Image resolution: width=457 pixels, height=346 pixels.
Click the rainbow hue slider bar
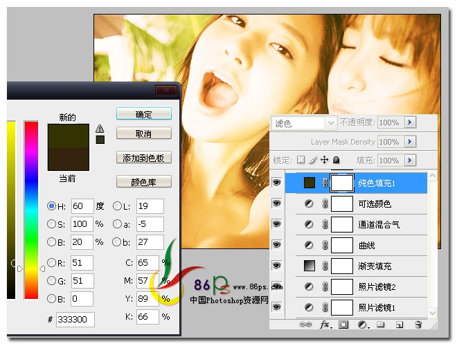31,209
